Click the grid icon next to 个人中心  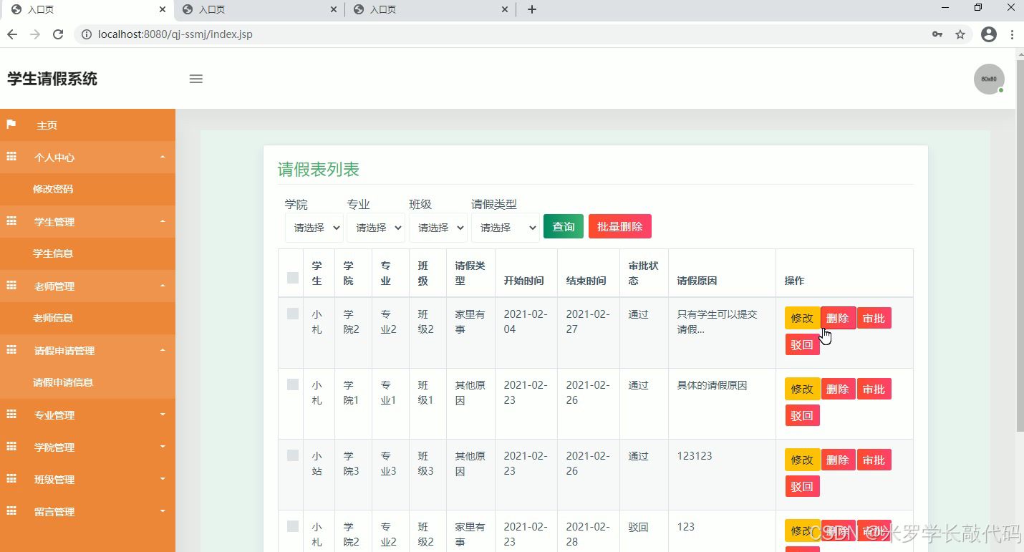10,157
